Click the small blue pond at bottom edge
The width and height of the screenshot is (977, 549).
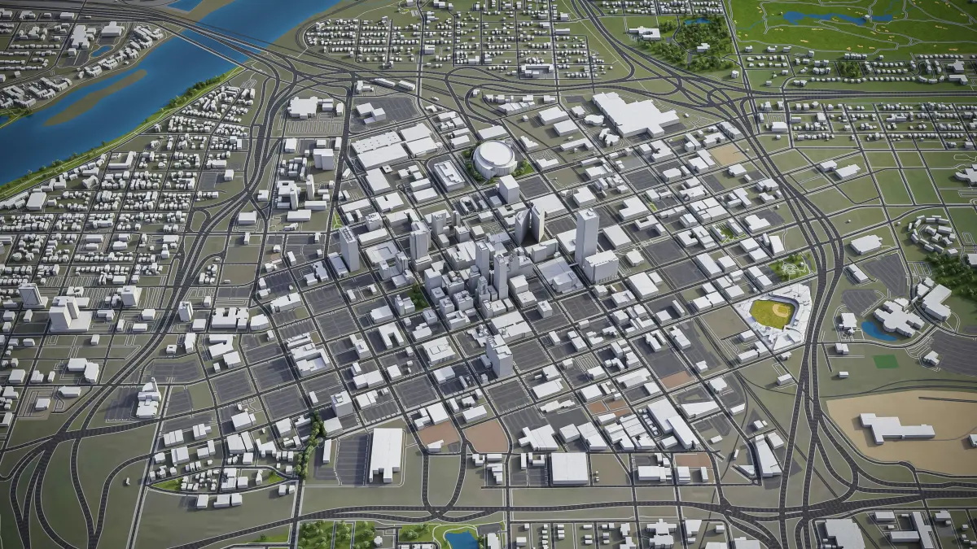[x=461, y=539]
